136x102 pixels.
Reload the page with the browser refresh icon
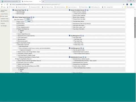(7, 5)
